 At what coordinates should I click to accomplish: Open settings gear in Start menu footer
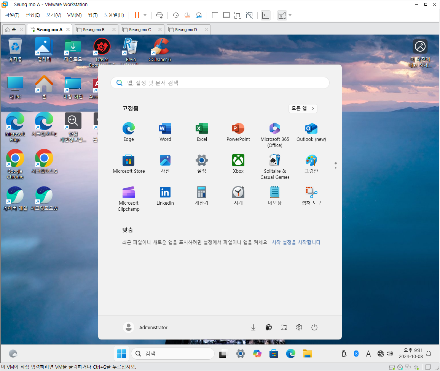pos(299,327)
